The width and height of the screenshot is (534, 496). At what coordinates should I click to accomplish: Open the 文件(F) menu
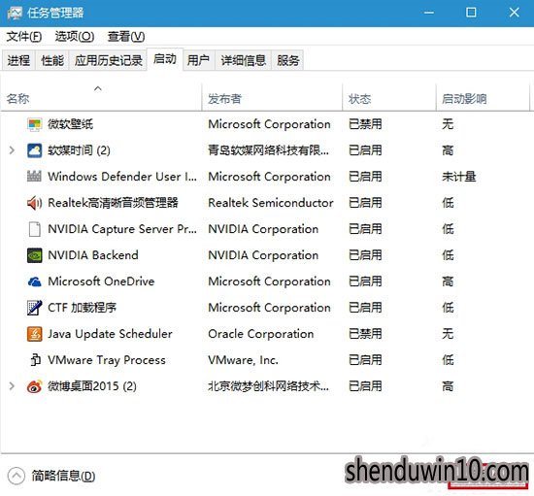point(24,37)
